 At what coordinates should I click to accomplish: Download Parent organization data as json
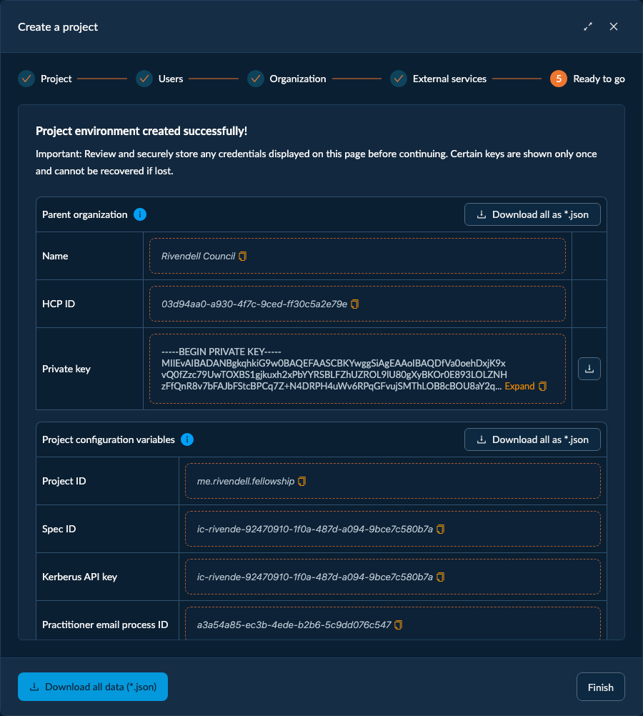point(532,214)
